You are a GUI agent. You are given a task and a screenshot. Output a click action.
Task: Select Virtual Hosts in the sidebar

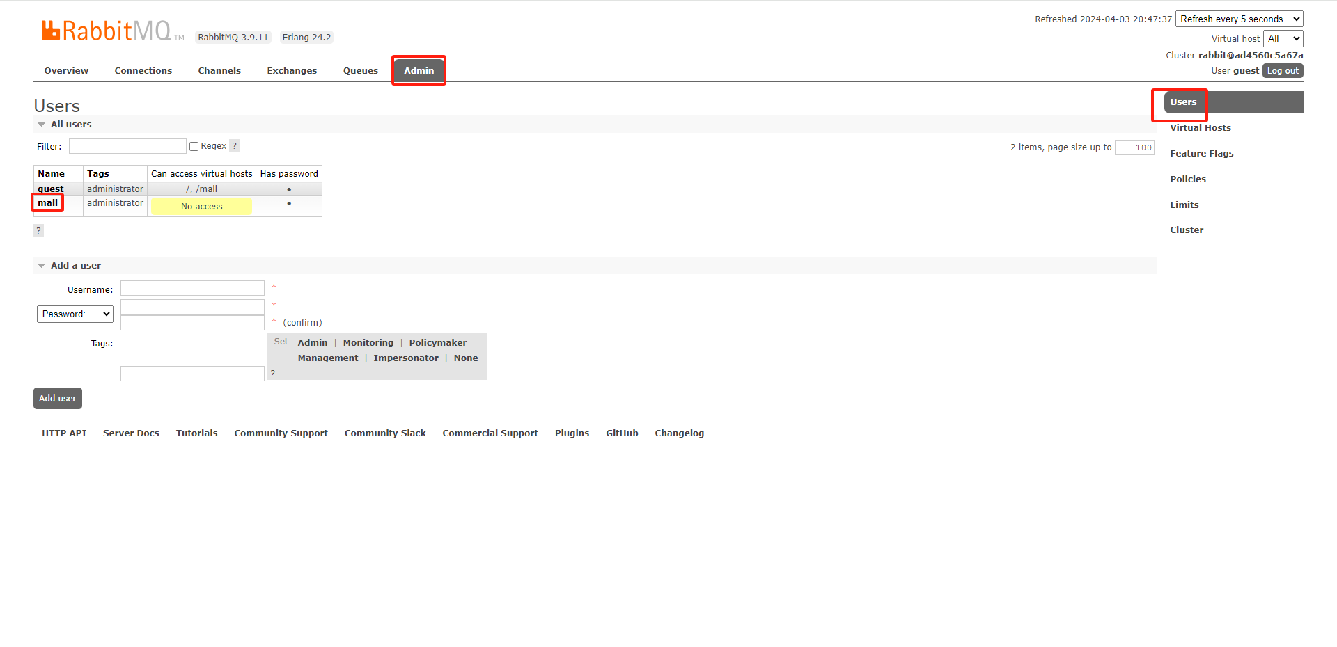click(x=1200, y=128)
